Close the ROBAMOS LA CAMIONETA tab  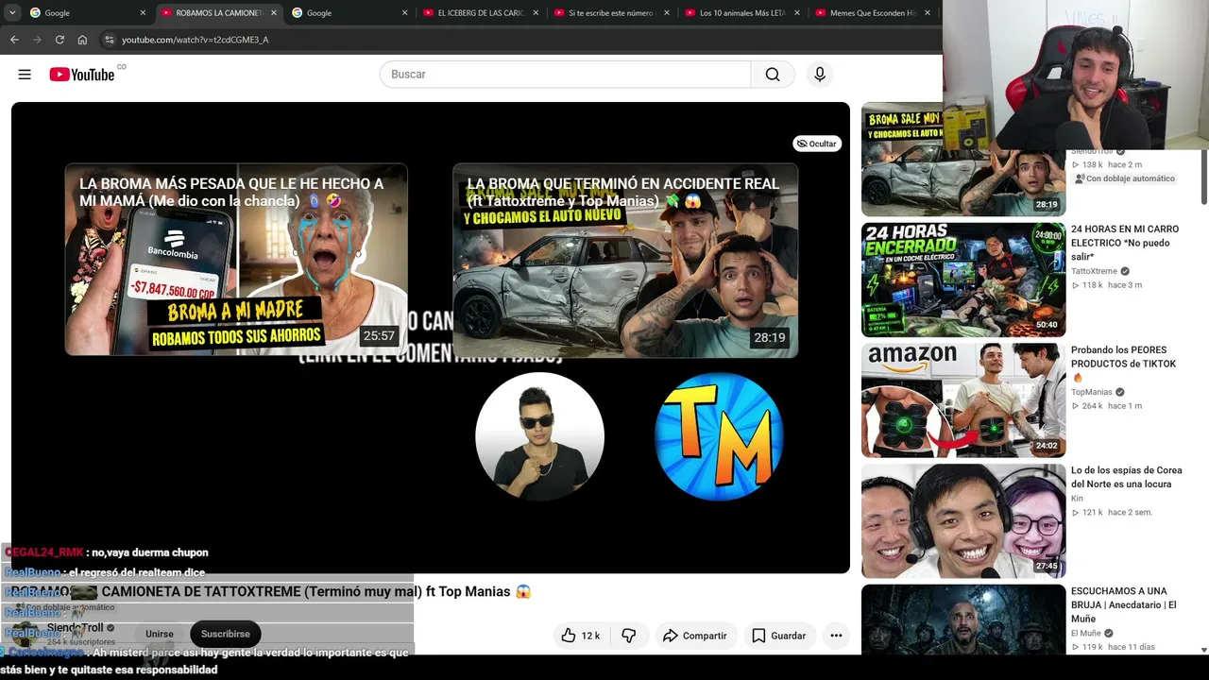(274, 13)
